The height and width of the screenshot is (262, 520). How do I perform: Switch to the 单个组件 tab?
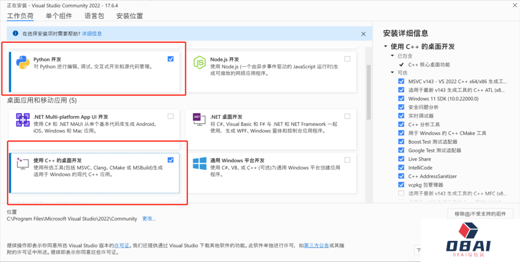point(59,16)
